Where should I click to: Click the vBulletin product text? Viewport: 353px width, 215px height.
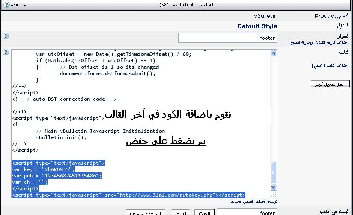[x=266, y=16]
